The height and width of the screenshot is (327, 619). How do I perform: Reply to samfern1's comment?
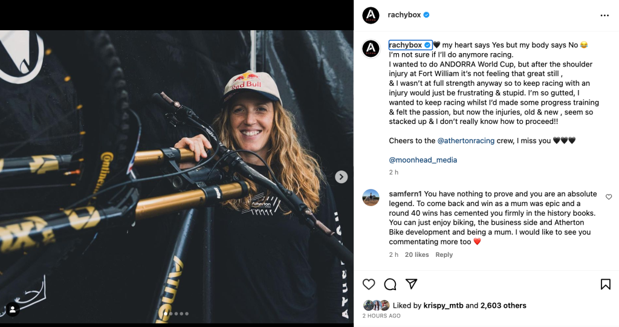coord(444,254)
